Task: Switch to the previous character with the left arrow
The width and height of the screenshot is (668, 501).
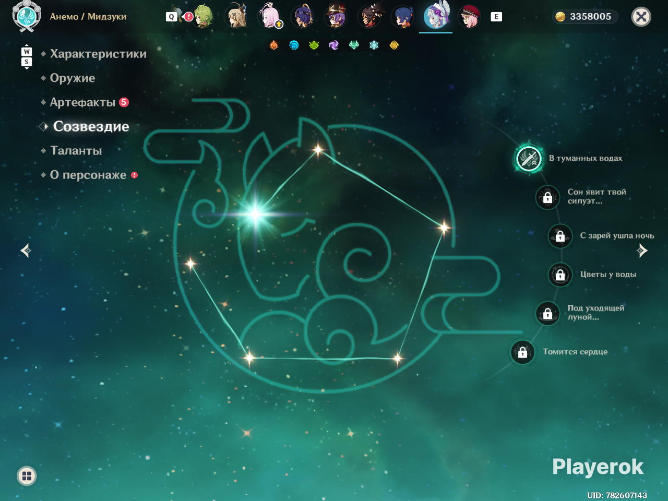Action: tap(26, 250)
